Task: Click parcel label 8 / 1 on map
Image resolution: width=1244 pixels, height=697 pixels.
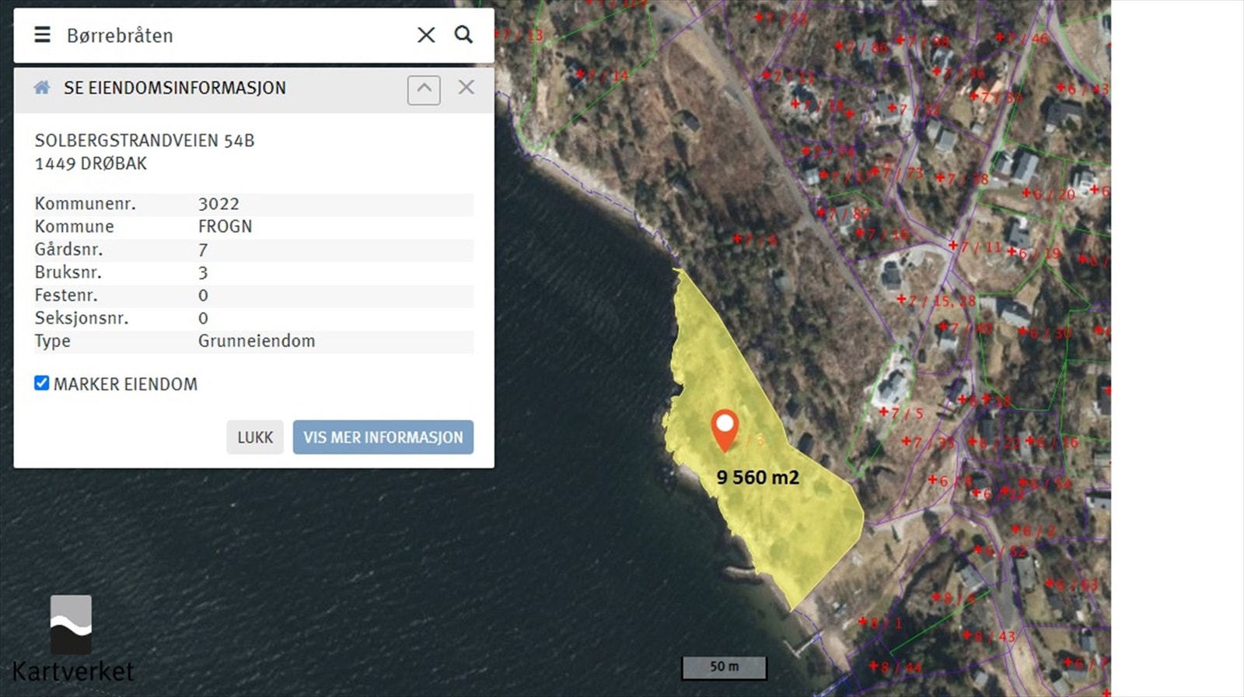Action: pyautogui.click(x=881, y=623)
